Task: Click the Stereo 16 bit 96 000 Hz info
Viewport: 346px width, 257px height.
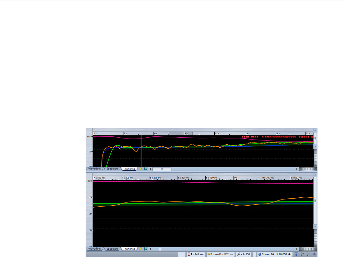Action: (x=275, y=254)
